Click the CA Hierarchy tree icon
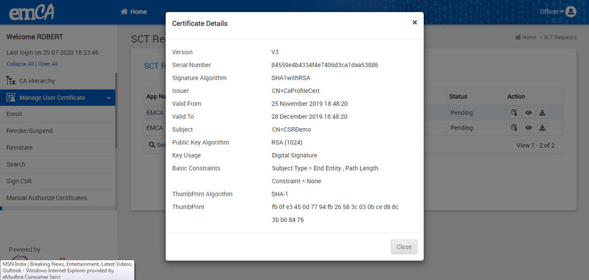The width and height of the screenshot is (589, 280). click(10, 81)
